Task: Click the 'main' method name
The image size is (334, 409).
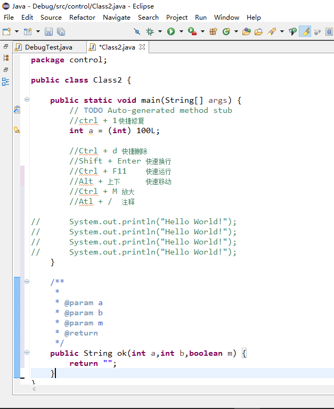Action: coord(151,101)
